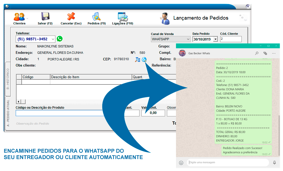Open Ligações (F10) phone calls icon

point(122,17)
